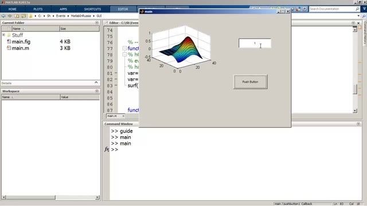367x206 pixels.
Task: Click the surface plot in main figure
Action: 181,49
